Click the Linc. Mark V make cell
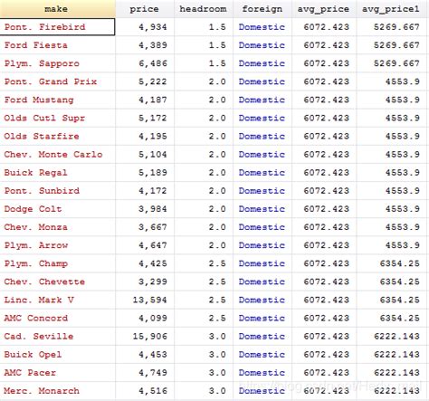 point(57,300)
